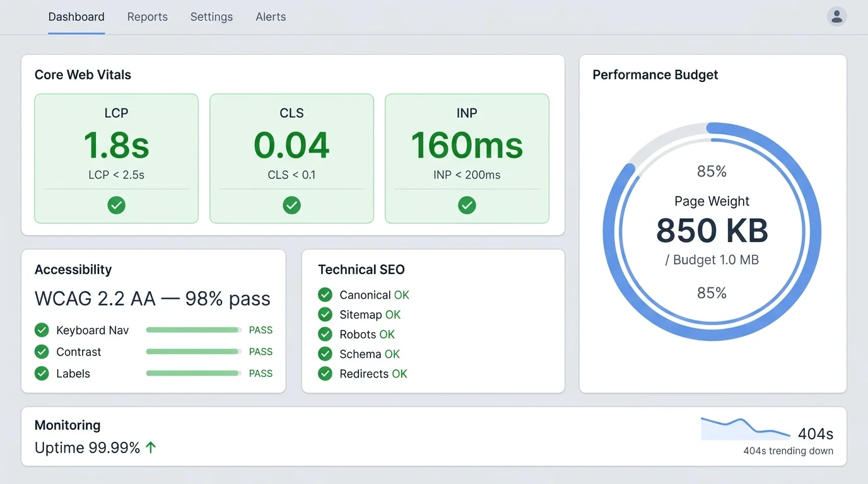The width and height of the screenshot is (868, 484).
Task: Click the Sitemap check icon
Action: tap(325, 314)
